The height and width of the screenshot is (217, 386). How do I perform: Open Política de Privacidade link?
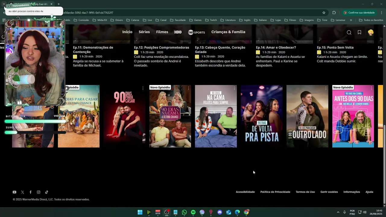(x=275, y=192)
